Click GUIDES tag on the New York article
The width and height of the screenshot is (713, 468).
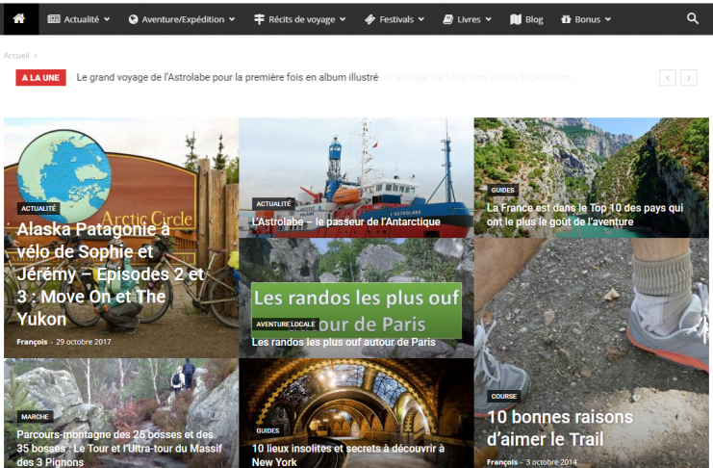[267, 430]
